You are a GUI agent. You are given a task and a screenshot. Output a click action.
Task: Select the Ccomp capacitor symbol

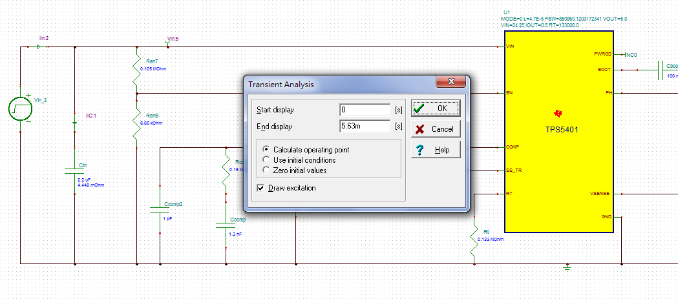tap(226, 225)
